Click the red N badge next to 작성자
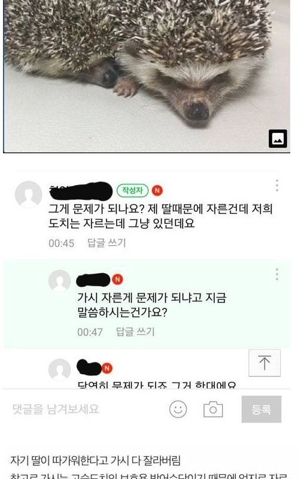Image resolution: width=301 pixels, height=479 pixels. pos(157,190)
